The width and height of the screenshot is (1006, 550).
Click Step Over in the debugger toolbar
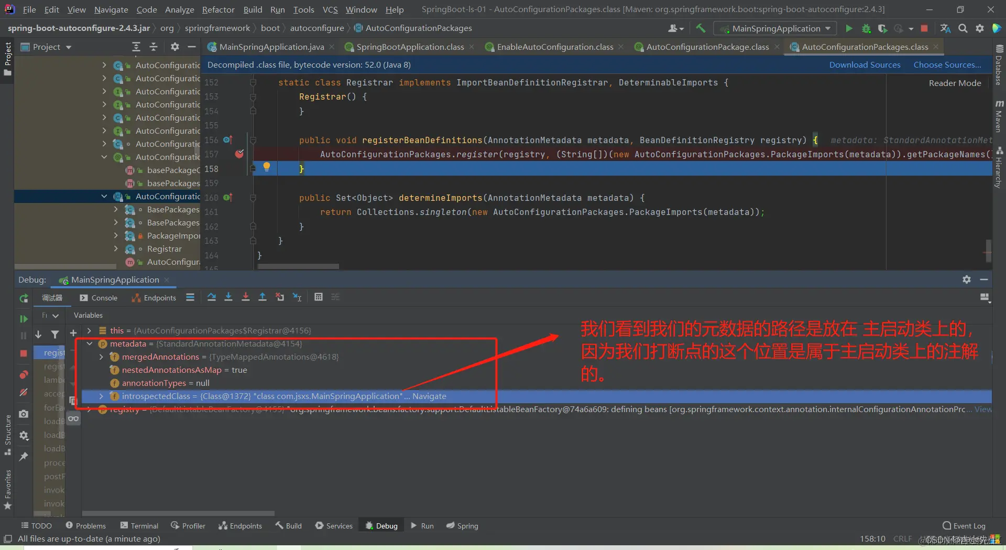[212, 297]
